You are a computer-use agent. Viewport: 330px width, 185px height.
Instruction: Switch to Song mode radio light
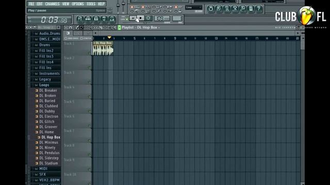point(127,20)
